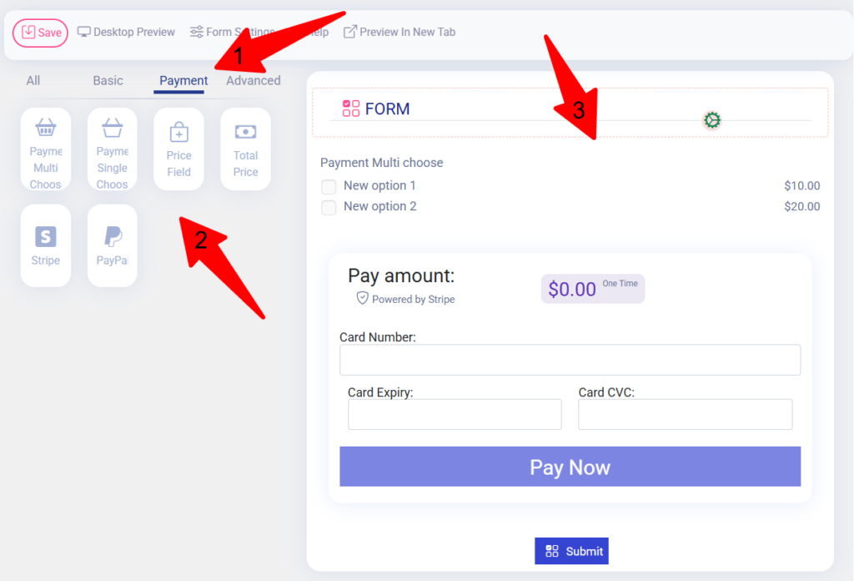Open Preview In New Tab

(399, 33)
